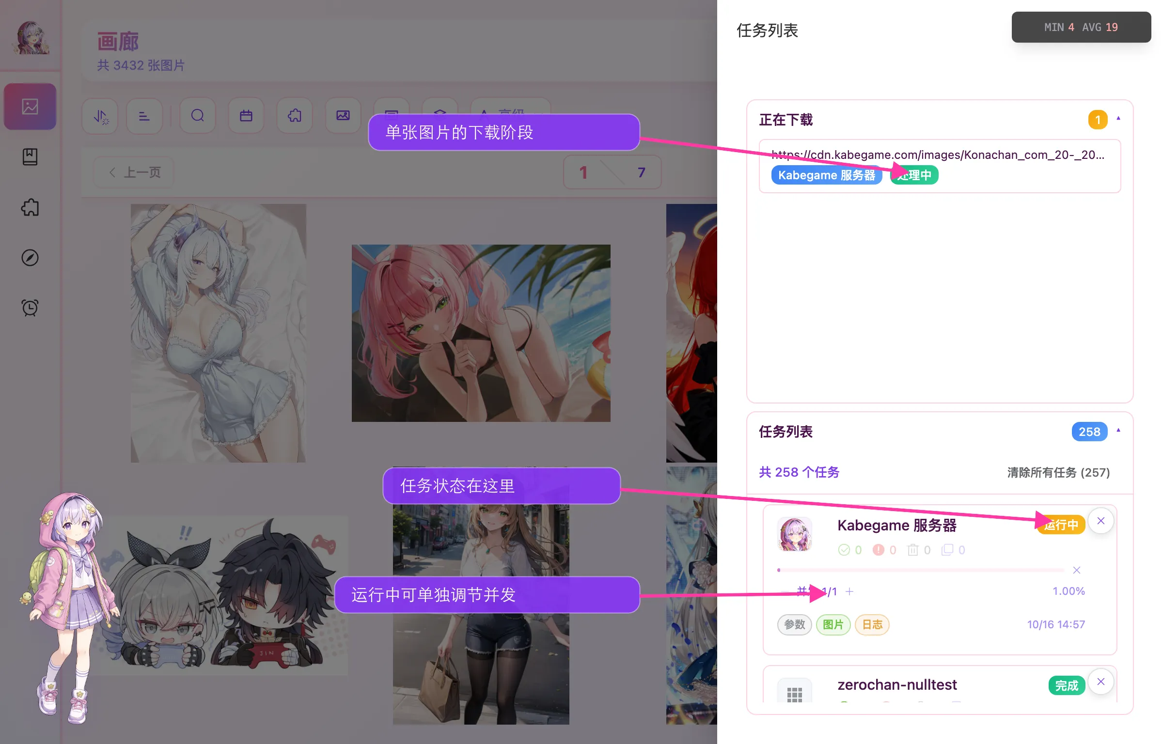Click the puzzle plugin filter toolbar icon
1163x744 pixels.
point(295,116)
